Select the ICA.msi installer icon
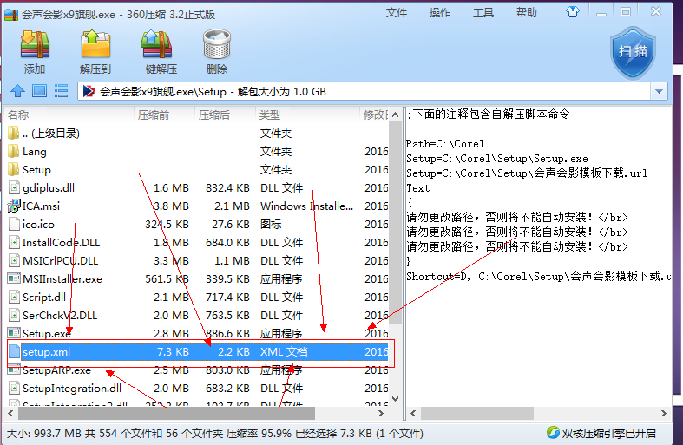The image size is (683, 445). 14,206
